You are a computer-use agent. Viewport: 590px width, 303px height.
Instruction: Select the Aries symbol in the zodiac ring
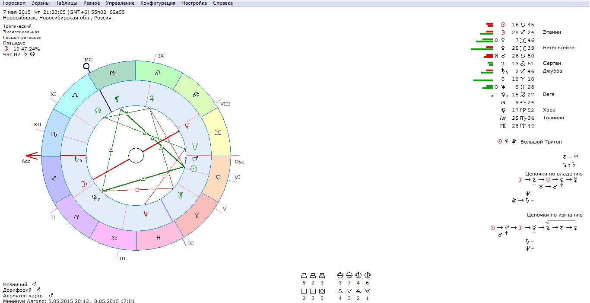[x=197, y=215]
